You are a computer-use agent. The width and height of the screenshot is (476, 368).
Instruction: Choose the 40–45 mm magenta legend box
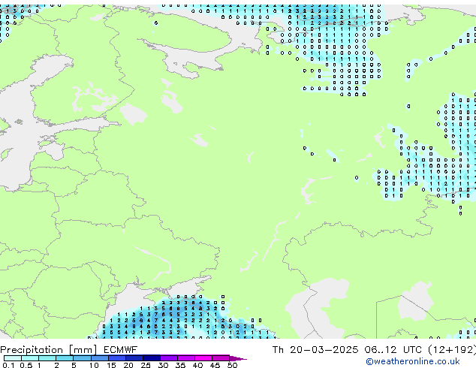203,358
